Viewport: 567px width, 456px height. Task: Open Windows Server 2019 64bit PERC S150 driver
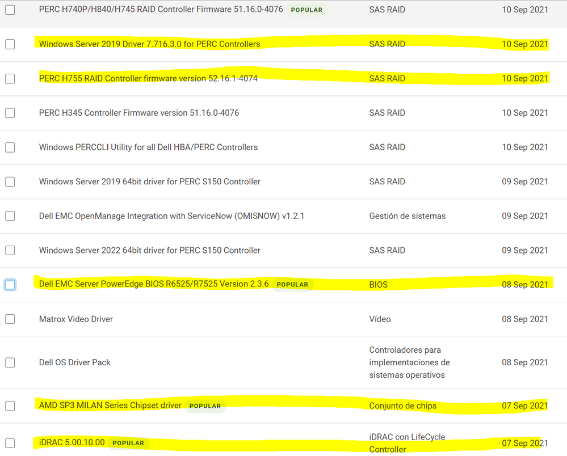point(150,181)
